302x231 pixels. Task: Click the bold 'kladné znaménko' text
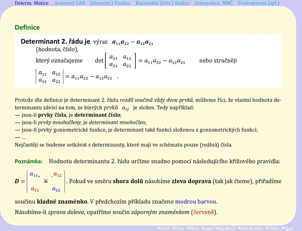pyautogui.click(x=62, y=201)
